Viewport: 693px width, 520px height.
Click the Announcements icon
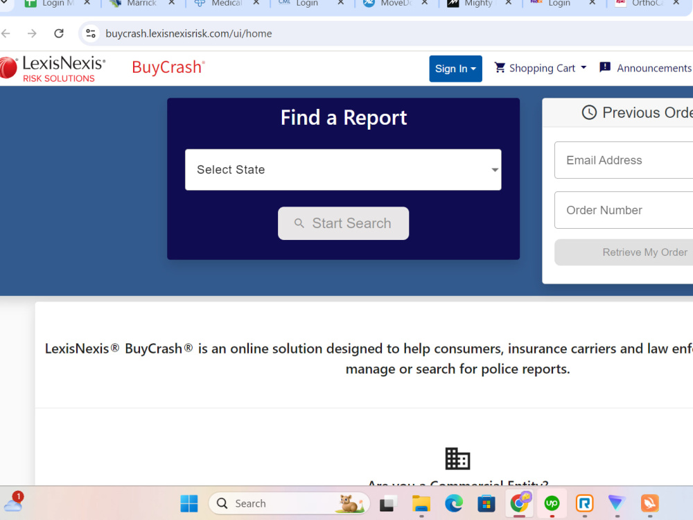pos(605,68)
